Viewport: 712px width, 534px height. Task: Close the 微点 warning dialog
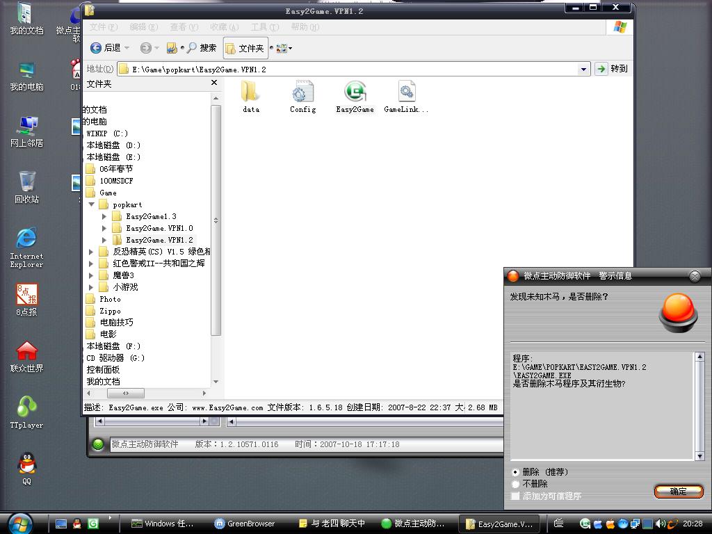click(x=695, y=276)
